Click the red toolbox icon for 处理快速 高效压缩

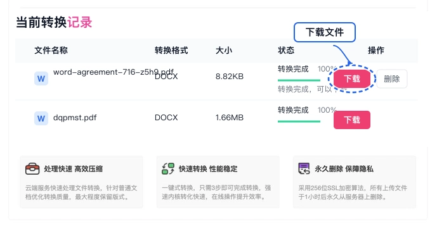click(32, 169)
